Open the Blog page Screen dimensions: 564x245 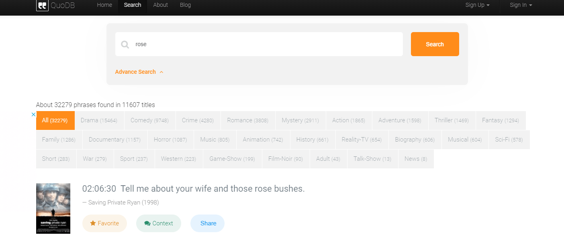point(185,5)
